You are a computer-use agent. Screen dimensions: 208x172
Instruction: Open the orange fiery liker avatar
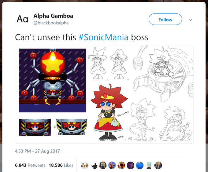(121, 165)
